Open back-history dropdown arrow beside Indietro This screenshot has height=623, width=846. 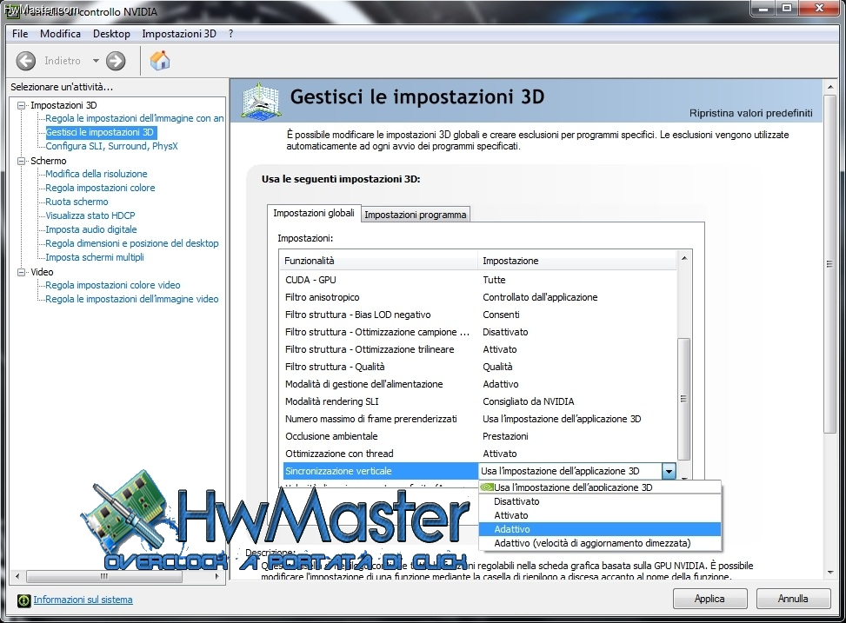[x=96, y=61]
